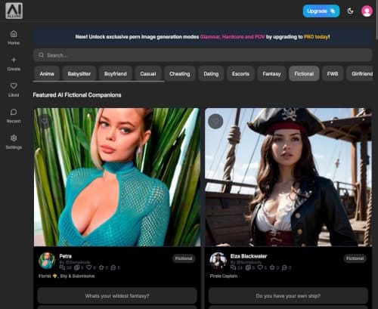Open the Home page from the sidebar
The width and height of the screenshot is (378, 309).
[14, 38]
